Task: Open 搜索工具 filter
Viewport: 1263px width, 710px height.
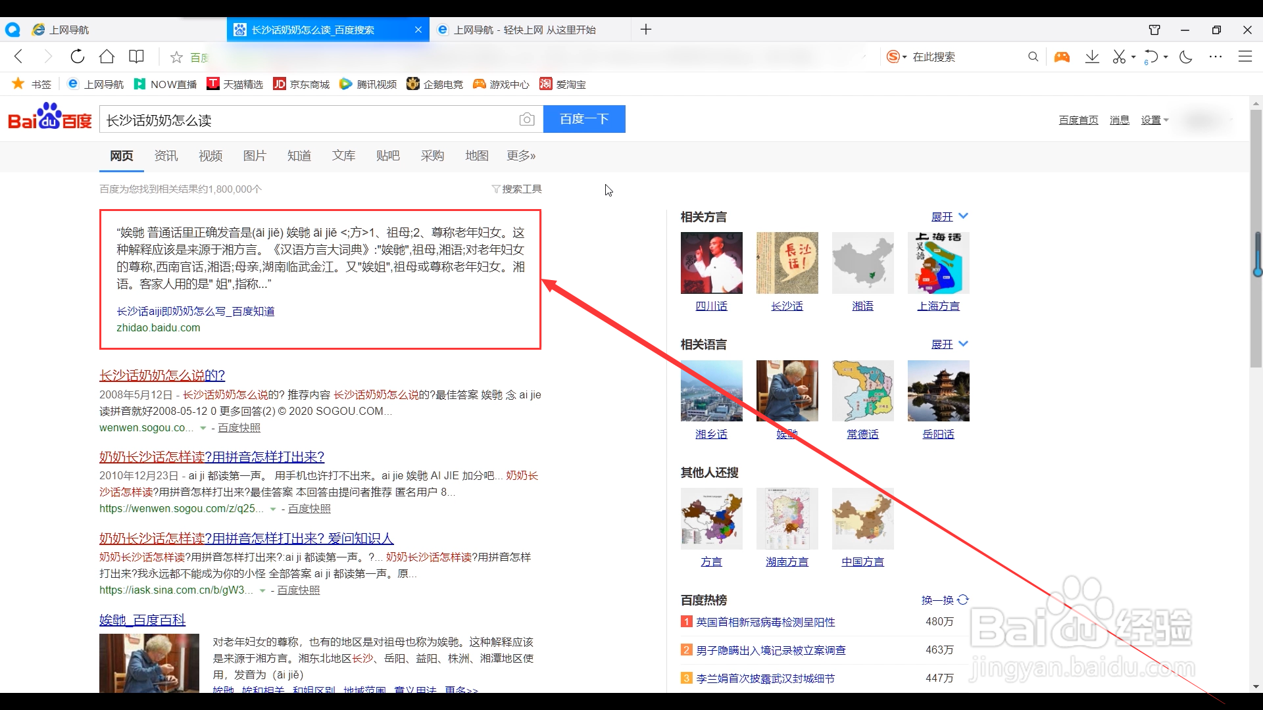Action: click(517, 189)
